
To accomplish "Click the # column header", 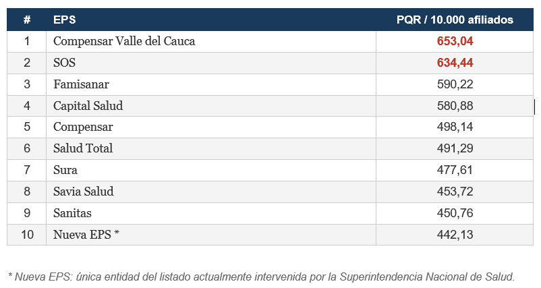I will (x=27, y=20).
